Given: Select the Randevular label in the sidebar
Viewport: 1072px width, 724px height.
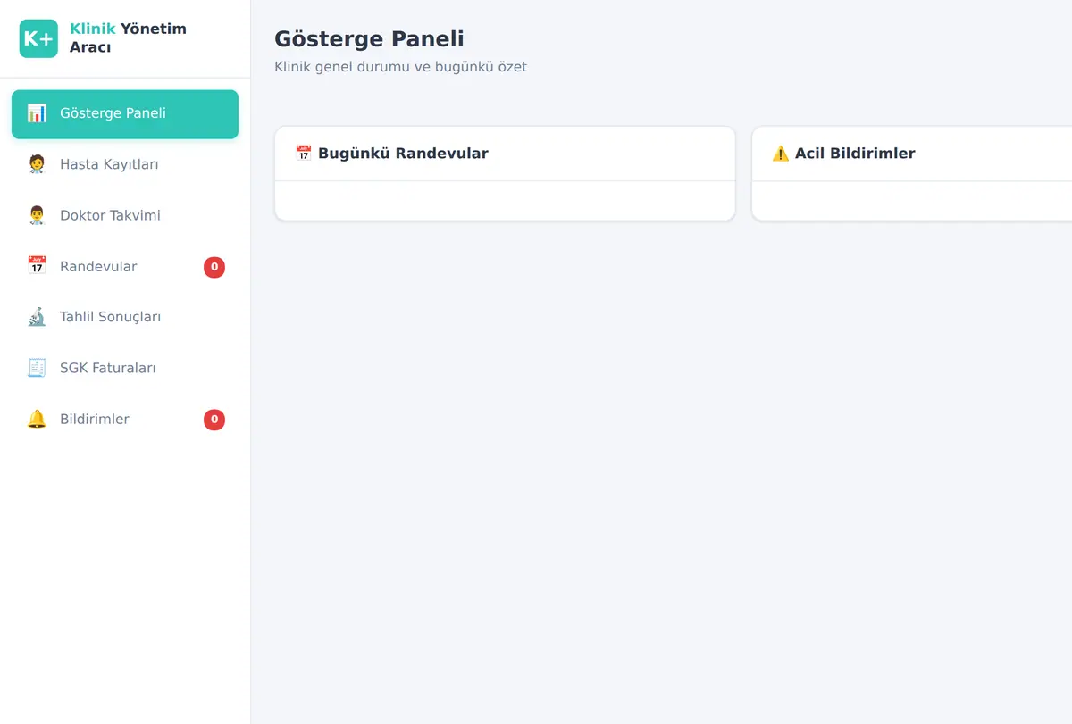Looking at the screenshot, I should click(98, 267).
